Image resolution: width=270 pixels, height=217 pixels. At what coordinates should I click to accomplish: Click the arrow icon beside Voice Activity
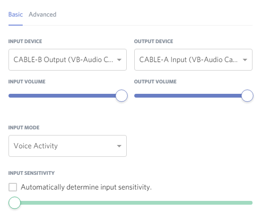tap(119, 146)
